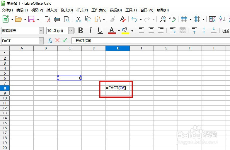Open the 插入(I) menu
Viewport: 230px width, 150px height.
52,10
